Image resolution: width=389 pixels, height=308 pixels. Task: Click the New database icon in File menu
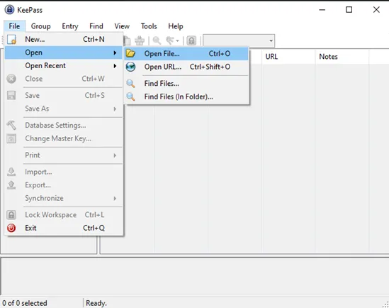(11, 40)
